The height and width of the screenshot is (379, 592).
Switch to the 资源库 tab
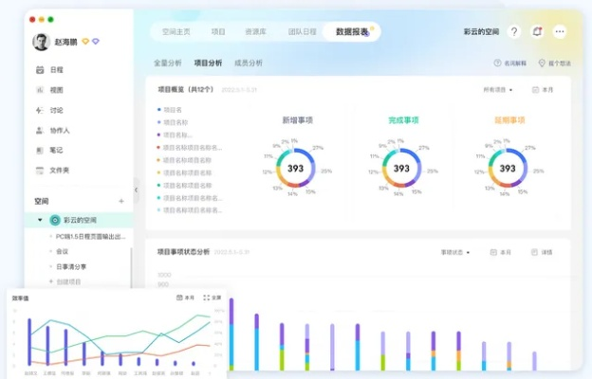point(255,31)
